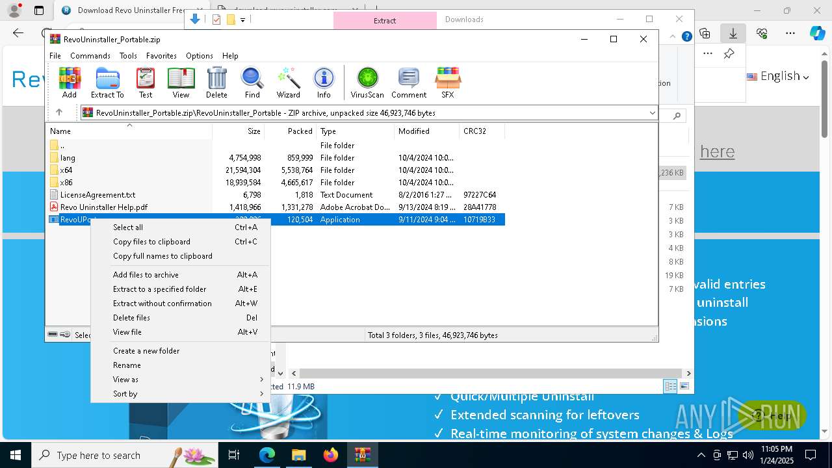The height and width of the screenshot is (468, 832).
Task: Open Microsoft Edge from taskbar
Action: [x=267, y=455]
